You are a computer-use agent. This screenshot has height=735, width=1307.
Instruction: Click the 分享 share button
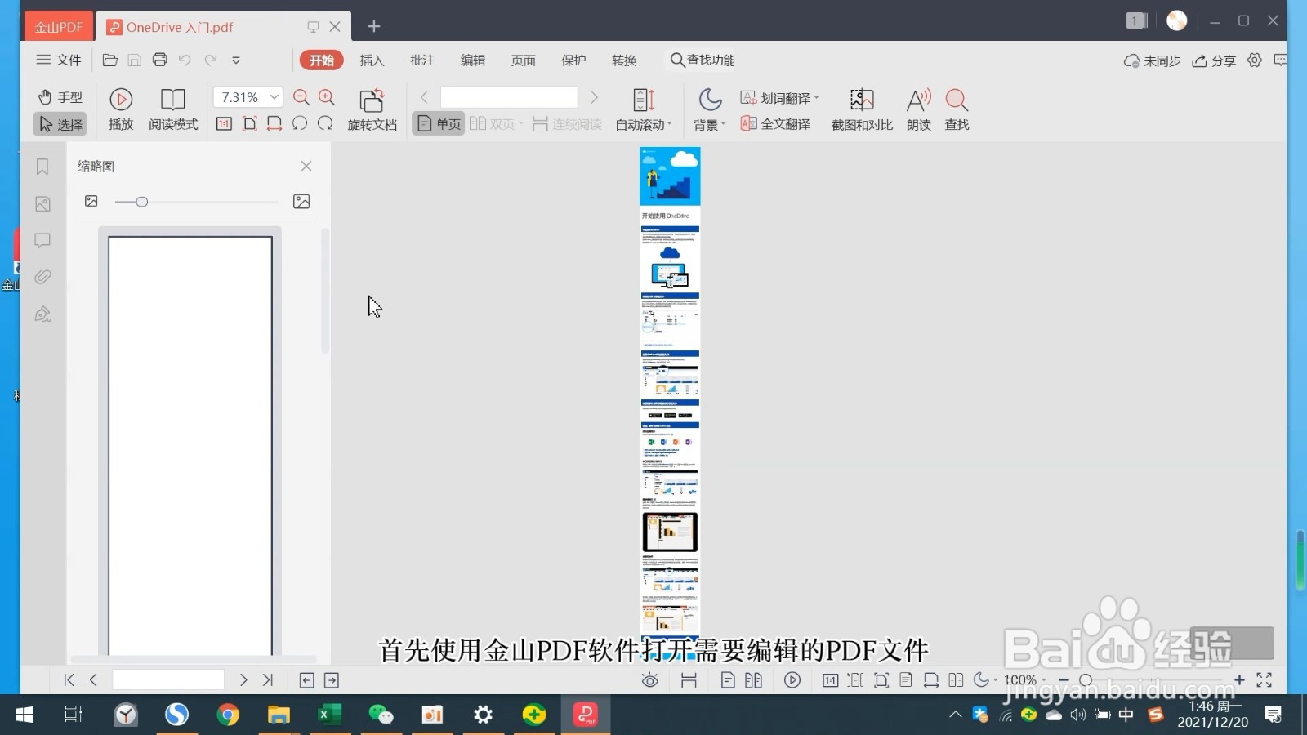[x=1214, y=60]
